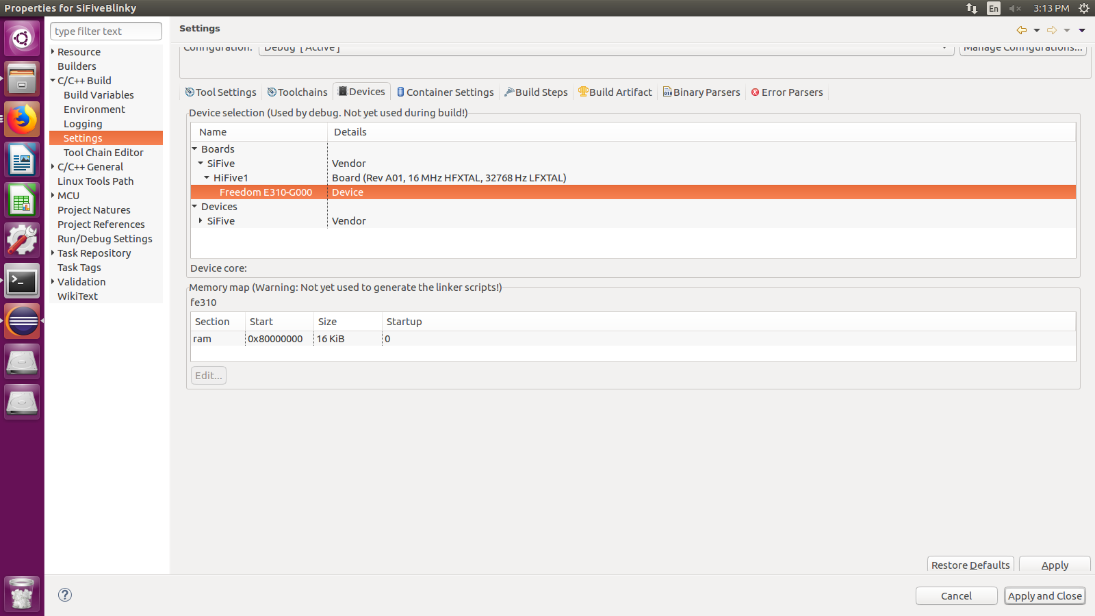
Task: Select Project Natures item
Action: tap(94, 210)
